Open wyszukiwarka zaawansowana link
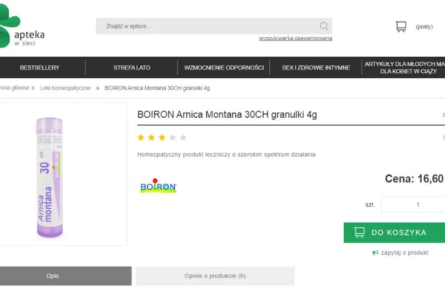445x296 pixels. (x=295, y=38)
